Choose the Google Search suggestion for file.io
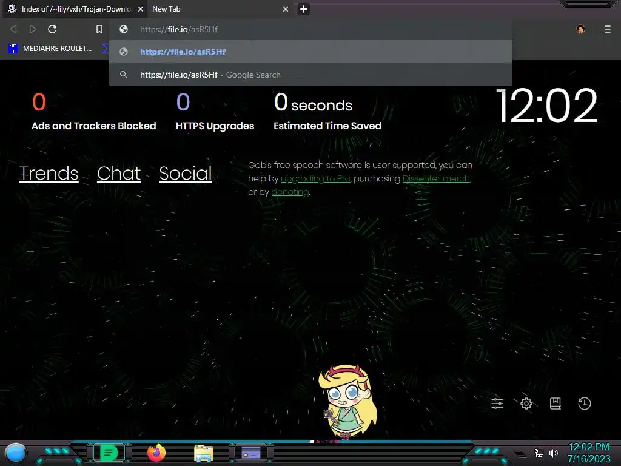The height and width of the screenshot is (466, 621). pos(310,75)
